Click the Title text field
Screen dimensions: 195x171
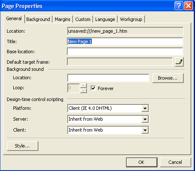(x=125, y=41)
